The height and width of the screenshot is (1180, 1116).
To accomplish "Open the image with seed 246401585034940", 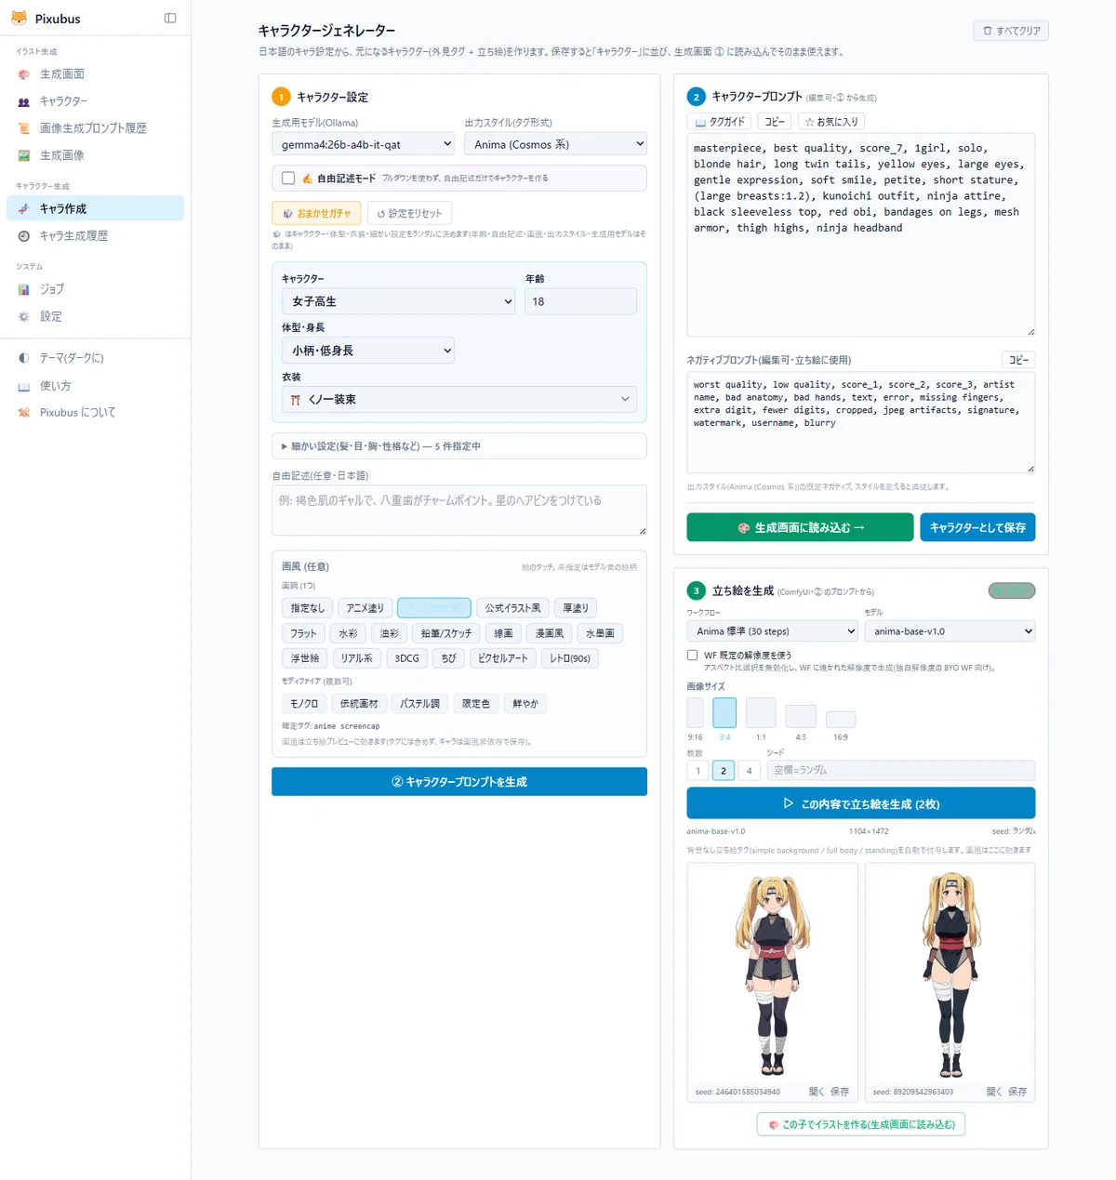I will [x=816, y=1092].
